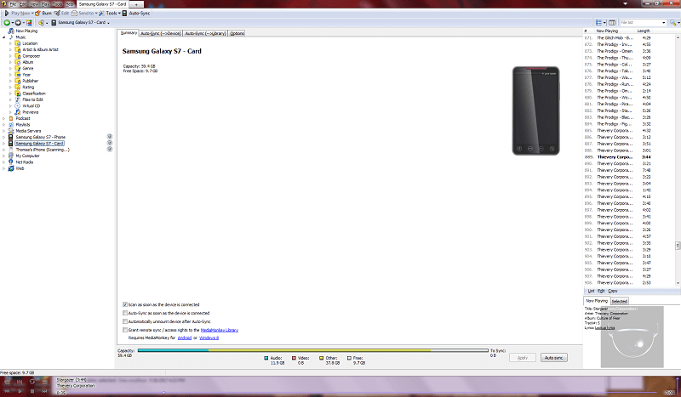Click the Album folder icon
681x397 pixels.
coord(18,62)
